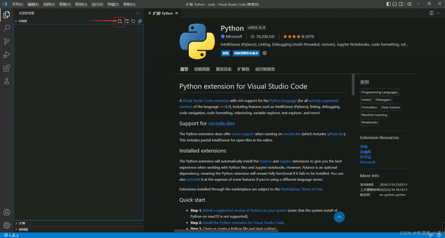Open the Run and Debug view

click(x=7, y=54)
